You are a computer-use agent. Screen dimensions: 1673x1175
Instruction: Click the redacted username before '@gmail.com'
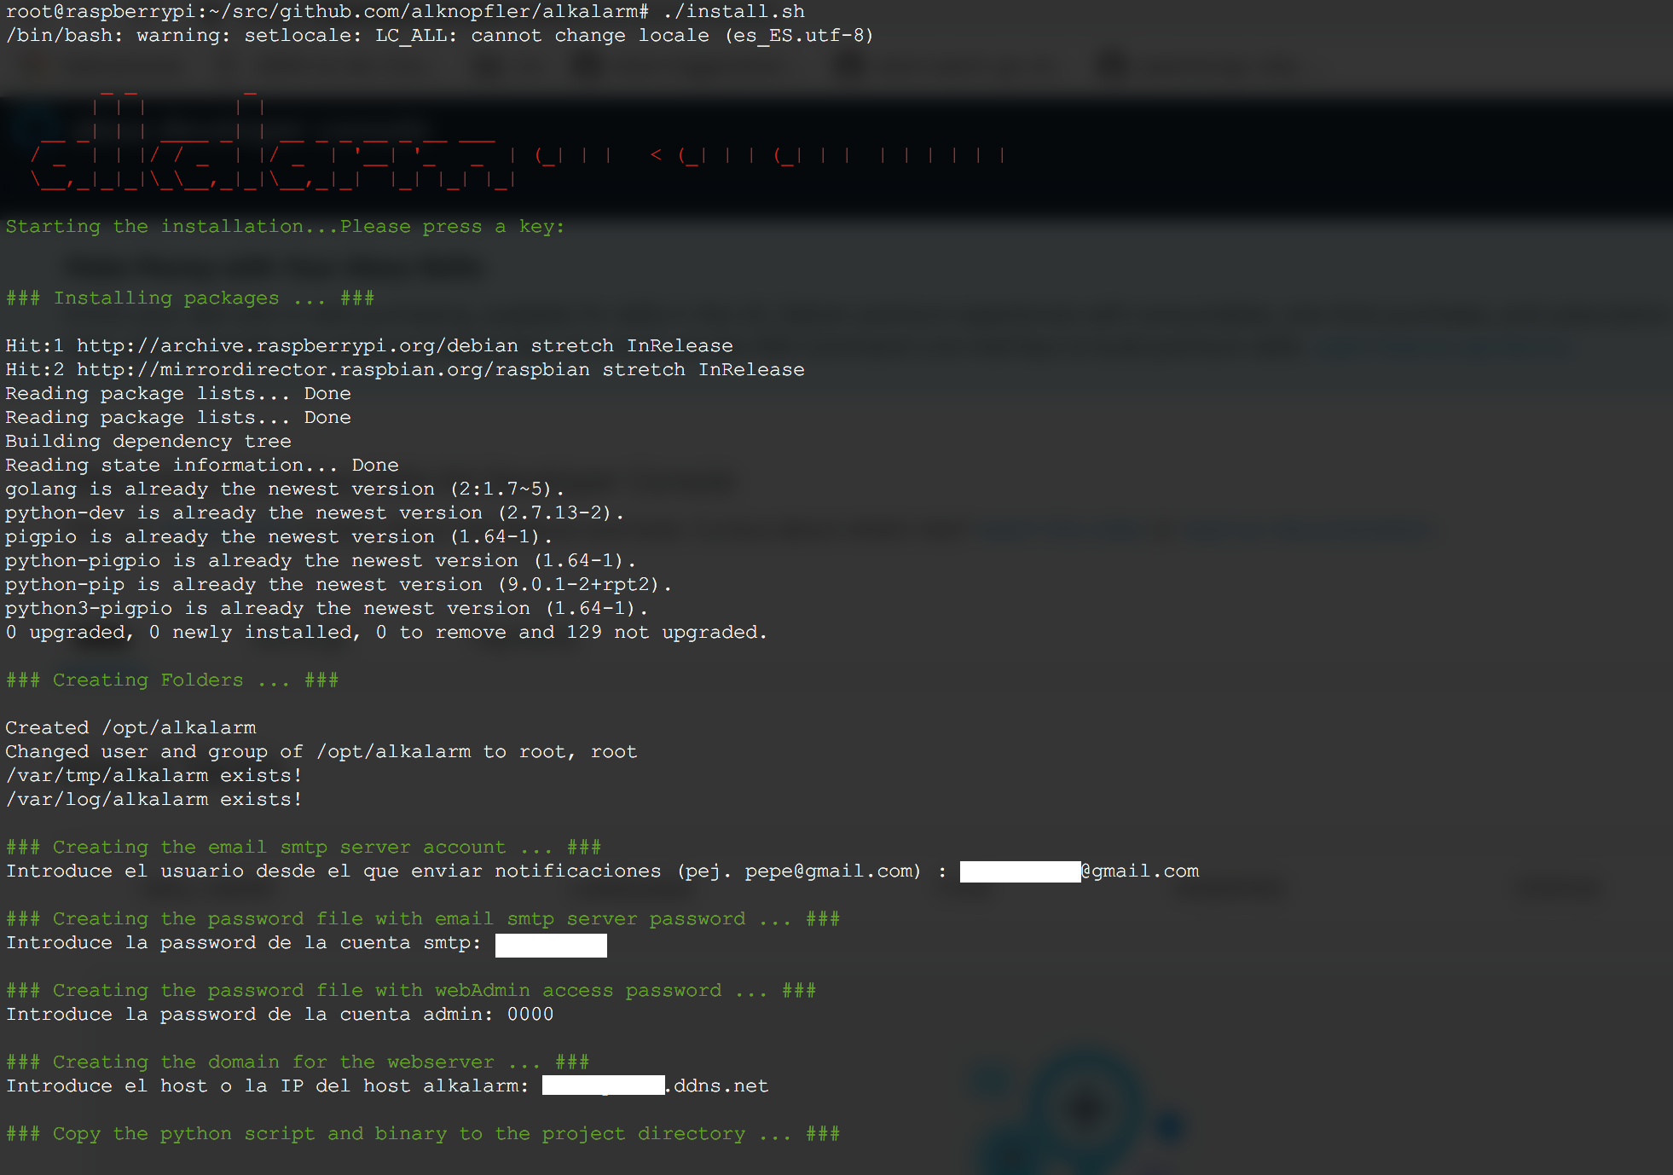point(1020,871)
